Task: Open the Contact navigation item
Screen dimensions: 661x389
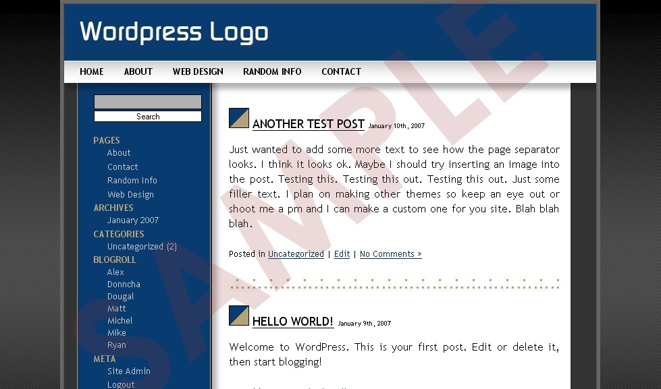Action: click(x=341, y=71)
